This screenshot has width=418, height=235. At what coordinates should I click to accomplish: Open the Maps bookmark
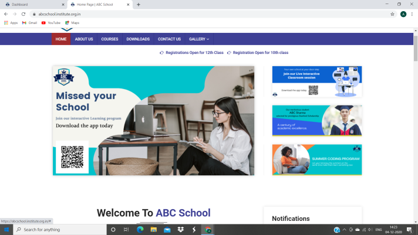(72, 23)
